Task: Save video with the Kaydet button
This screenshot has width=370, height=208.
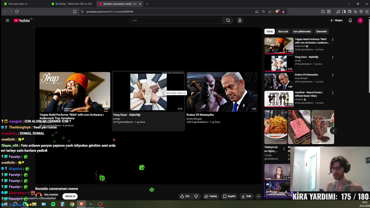Action: (x=229, y=196)
